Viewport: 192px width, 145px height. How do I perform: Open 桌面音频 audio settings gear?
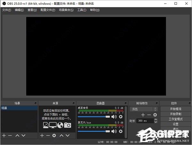tap(121, 117)
